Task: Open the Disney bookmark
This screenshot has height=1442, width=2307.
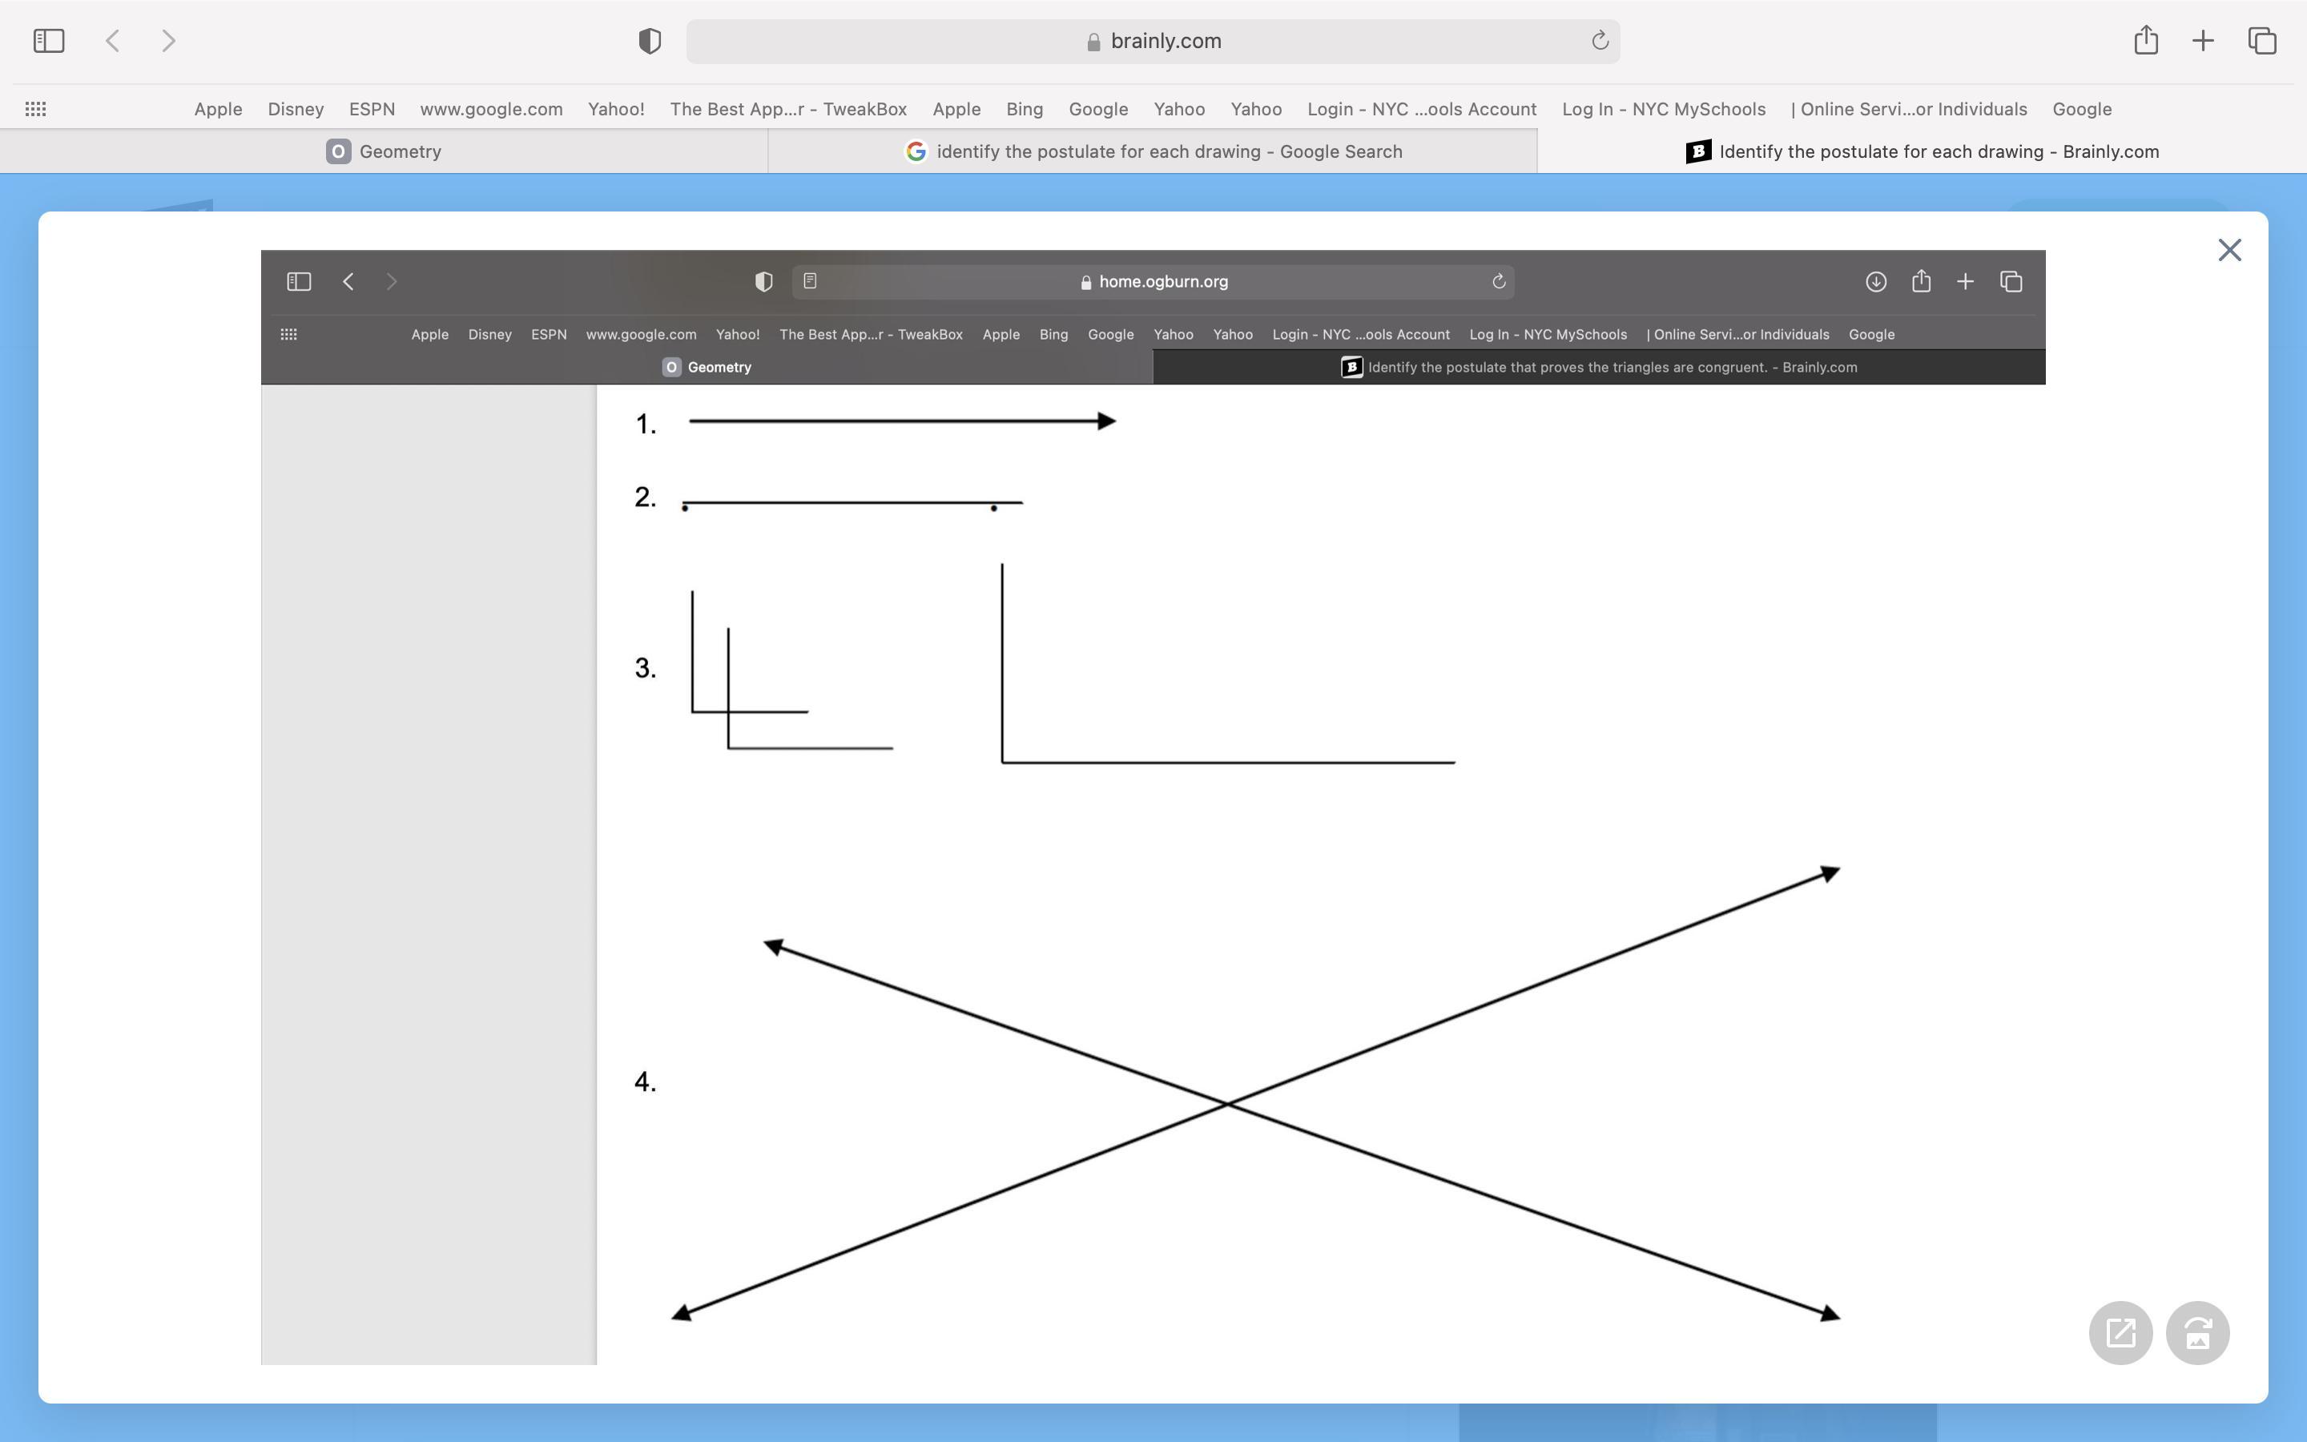Action: pyautogui.click(x=296, y=109)
